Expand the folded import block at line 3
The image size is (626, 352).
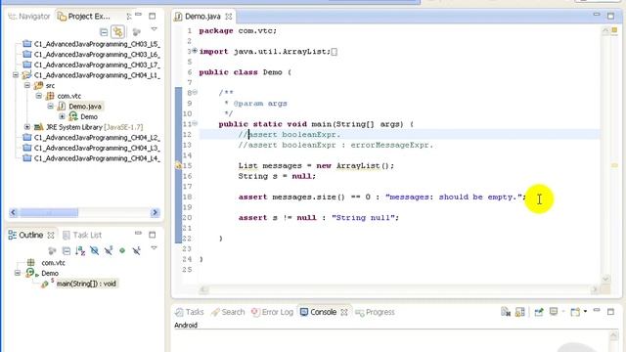click(195, 51)
